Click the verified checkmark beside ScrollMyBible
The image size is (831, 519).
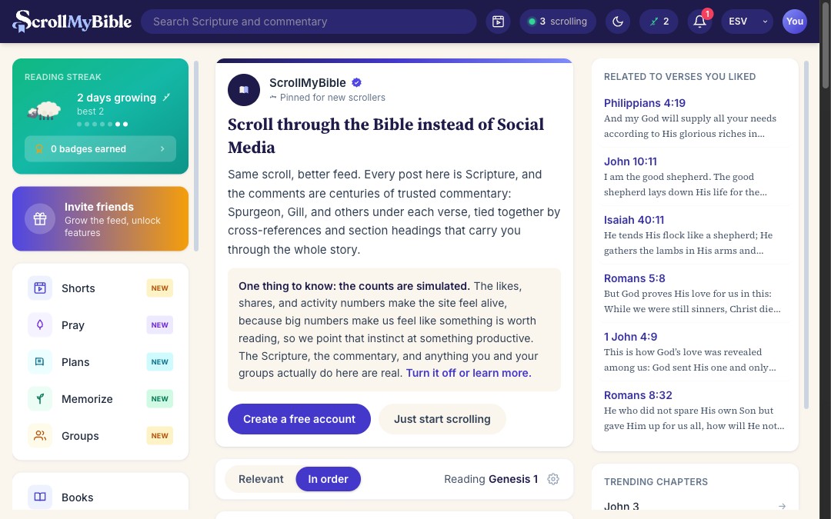coord(357,82)
